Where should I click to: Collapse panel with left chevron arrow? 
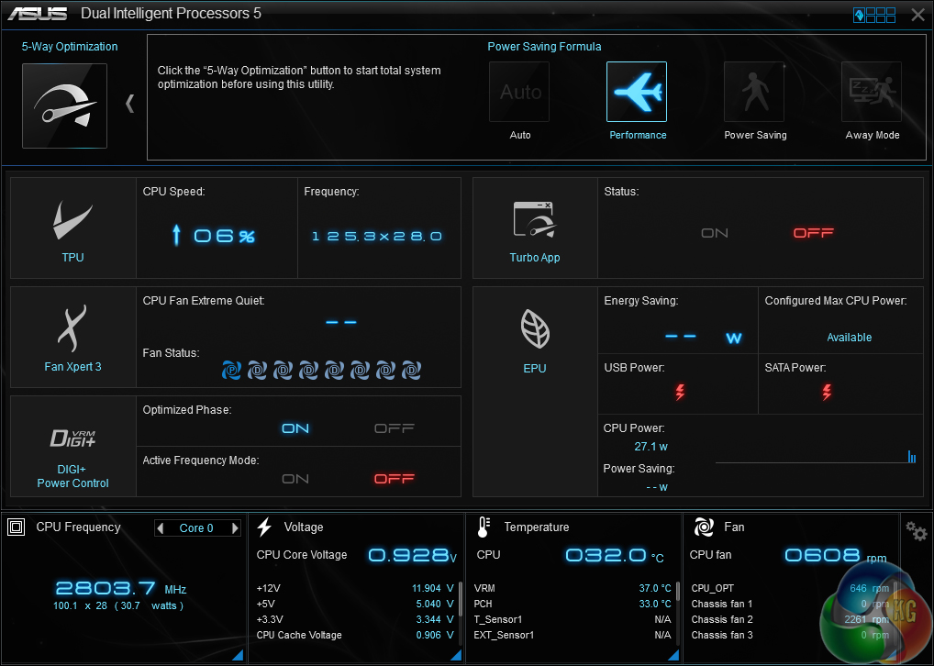point(129,103)
